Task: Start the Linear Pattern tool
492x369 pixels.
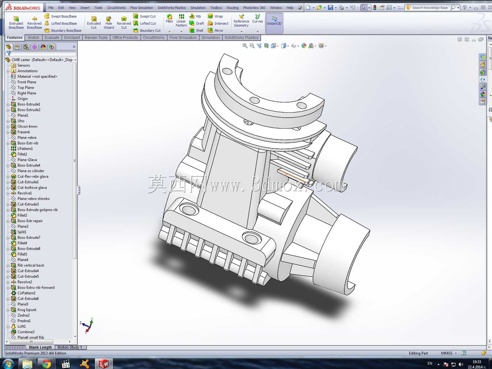Action: (x=181, y=21)
